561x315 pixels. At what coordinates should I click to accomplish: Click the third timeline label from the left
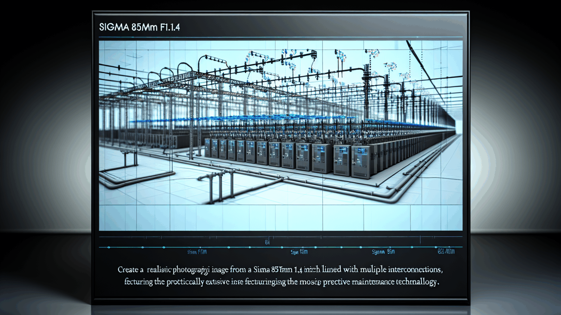pos(383,252)
